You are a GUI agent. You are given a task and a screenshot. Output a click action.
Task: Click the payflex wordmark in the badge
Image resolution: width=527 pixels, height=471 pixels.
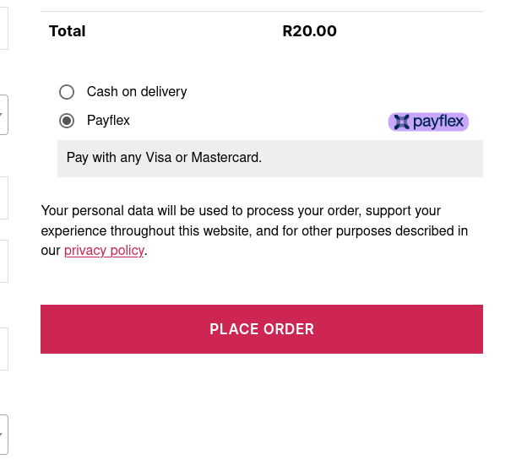point(438,122)
